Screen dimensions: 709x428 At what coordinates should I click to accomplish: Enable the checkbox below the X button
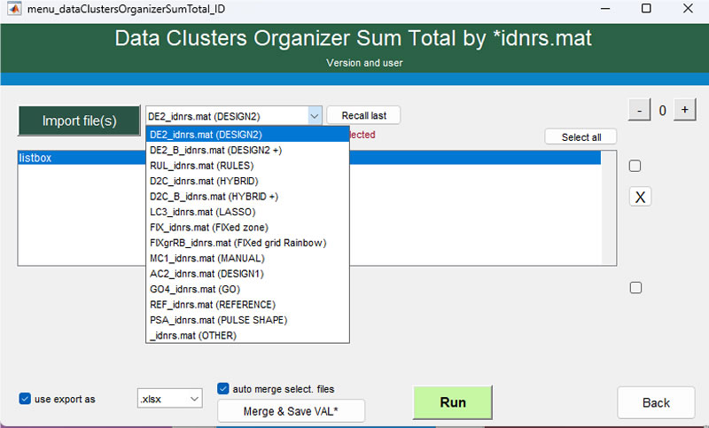click(x=635, y=287)
